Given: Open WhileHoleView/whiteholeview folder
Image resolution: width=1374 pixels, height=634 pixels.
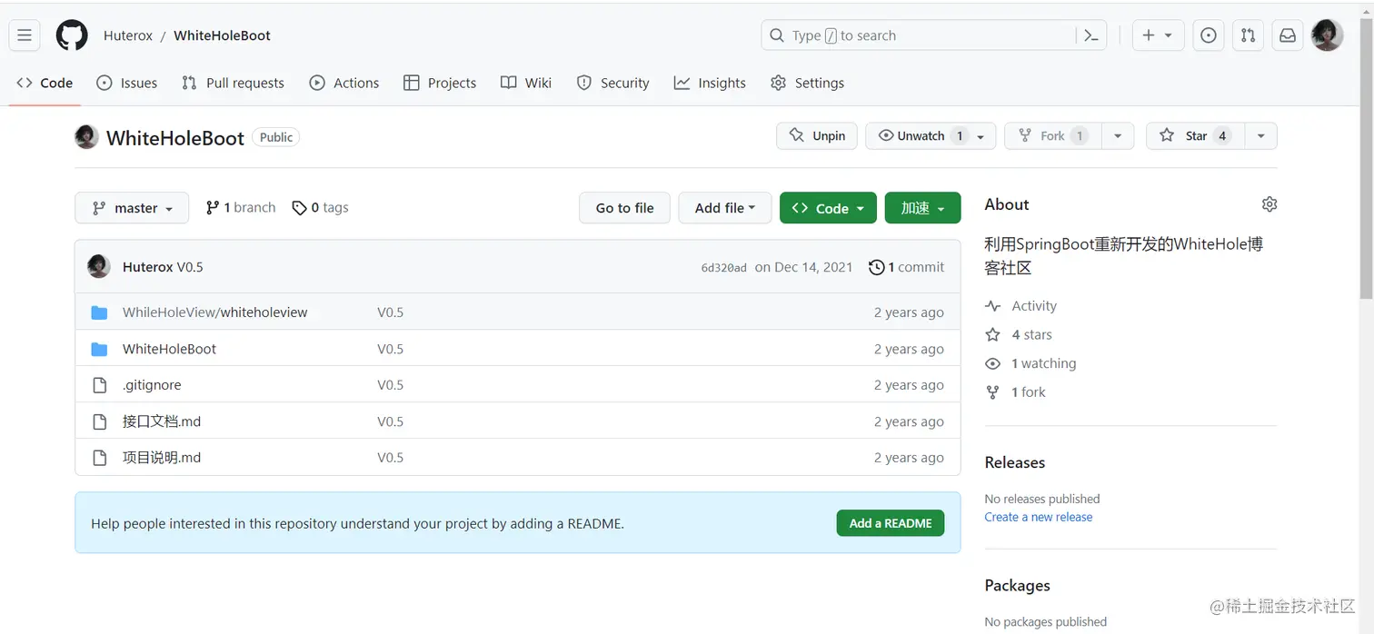Looking at the screenshot, I should click(215, 312).
